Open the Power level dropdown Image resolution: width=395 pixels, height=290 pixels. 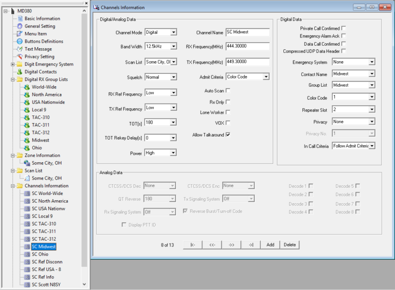tap(173, 153)
